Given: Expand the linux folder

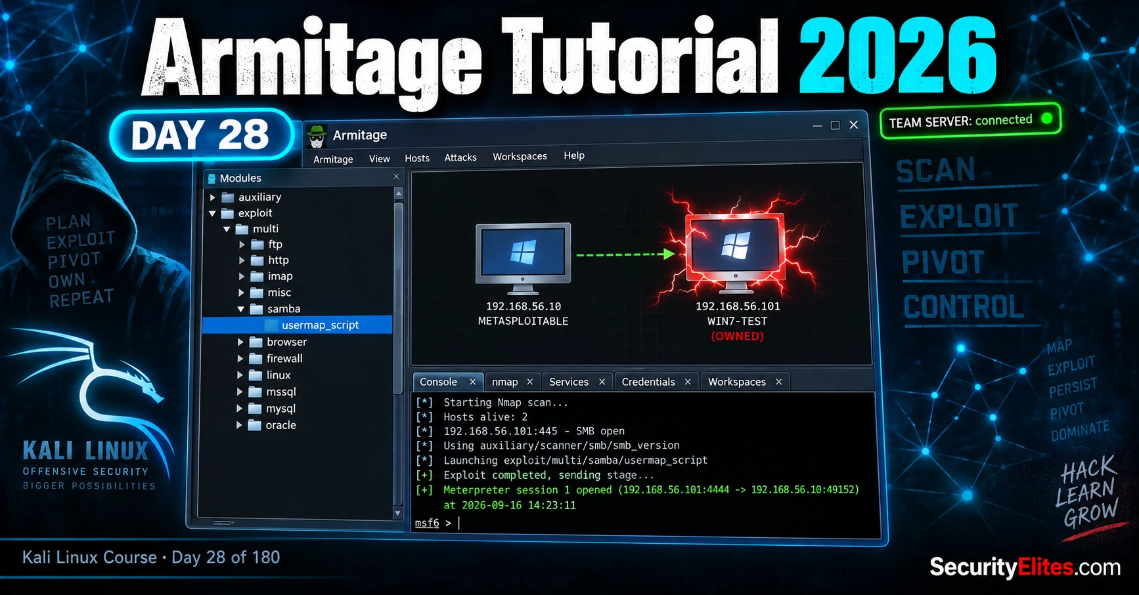Looking at the screenshot, I should [x=240, y=375].
